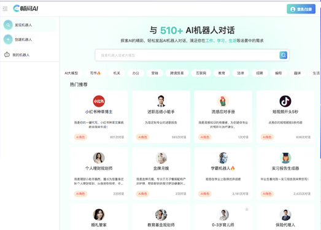Favorite 0-3岁育儿师 with the star icon
This screenshot has height=230, width=321.
pos(247,209)
